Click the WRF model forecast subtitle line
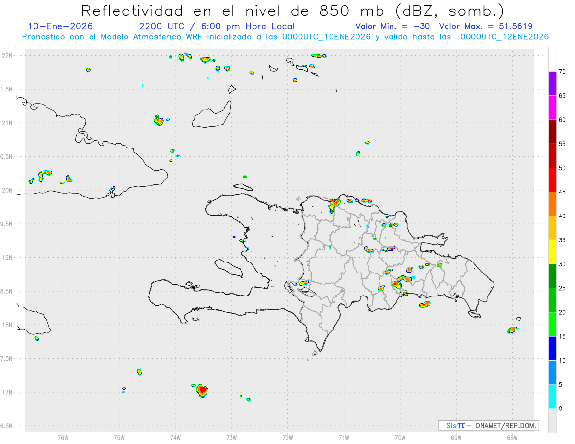This screenshot has width=575, height=444. click(285, 37)
